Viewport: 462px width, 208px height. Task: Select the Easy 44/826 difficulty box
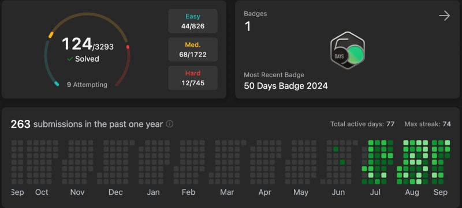point(193,21)
